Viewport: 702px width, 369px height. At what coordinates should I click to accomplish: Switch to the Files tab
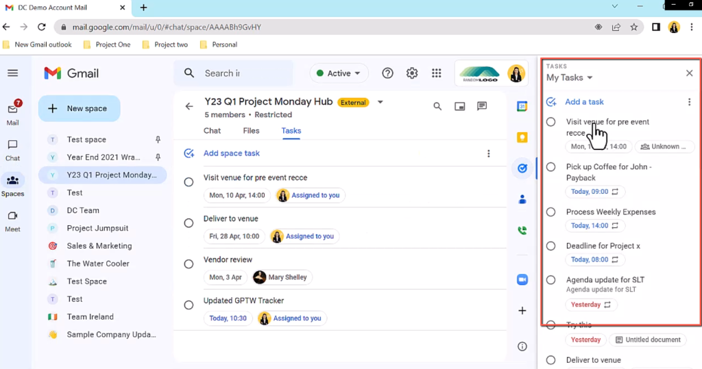pos(251,131)
